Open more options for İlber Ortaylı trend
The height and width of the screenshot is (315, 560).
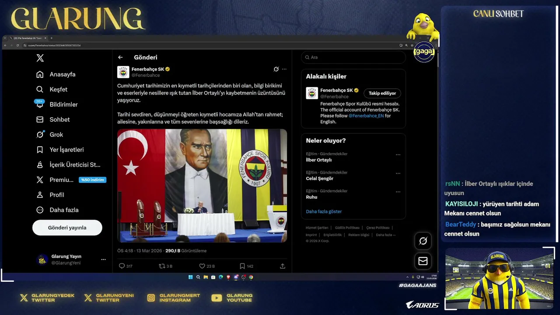point(398,154)
